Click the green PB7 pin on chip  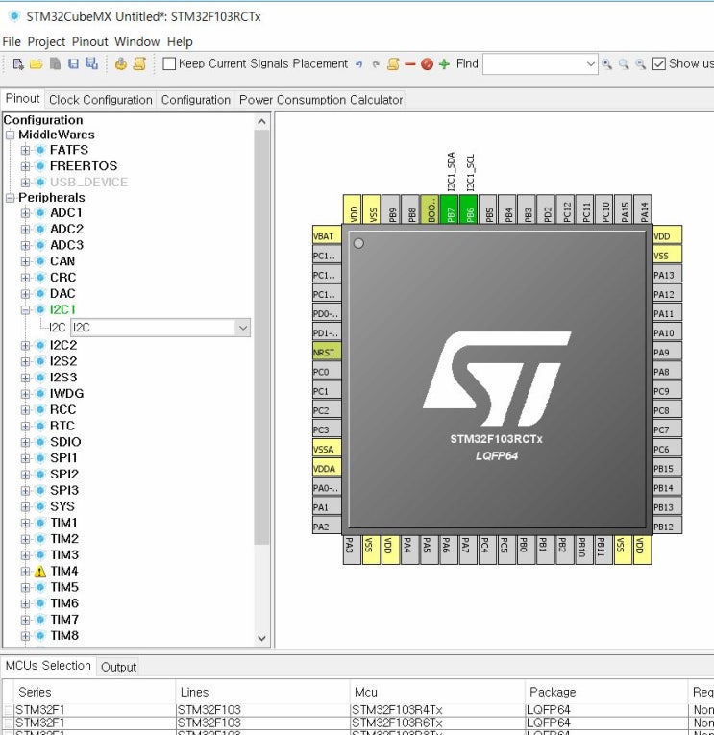451,209
